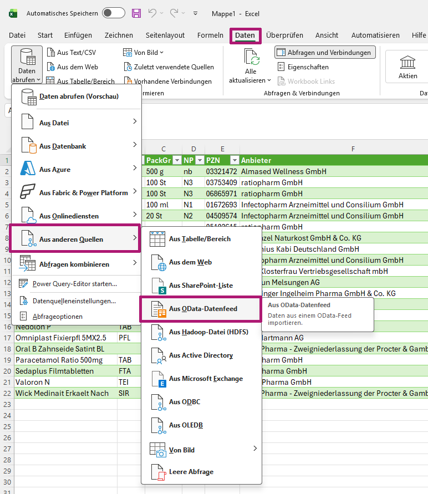
Task: Open PackGr column filter dropdown
Action: 177,160
